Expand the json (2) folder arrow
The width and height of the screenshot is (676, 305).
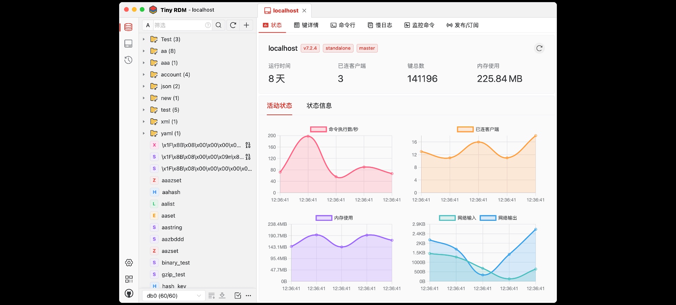point(144,86)
